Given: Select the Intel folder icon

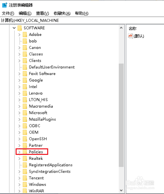Looking at the screenshot, I should point(25,87).
